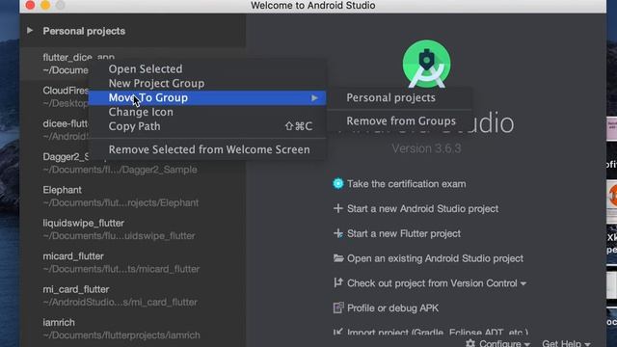Click the certification exam badge icon
The image size is (617, 347).
tap(338, 184)
